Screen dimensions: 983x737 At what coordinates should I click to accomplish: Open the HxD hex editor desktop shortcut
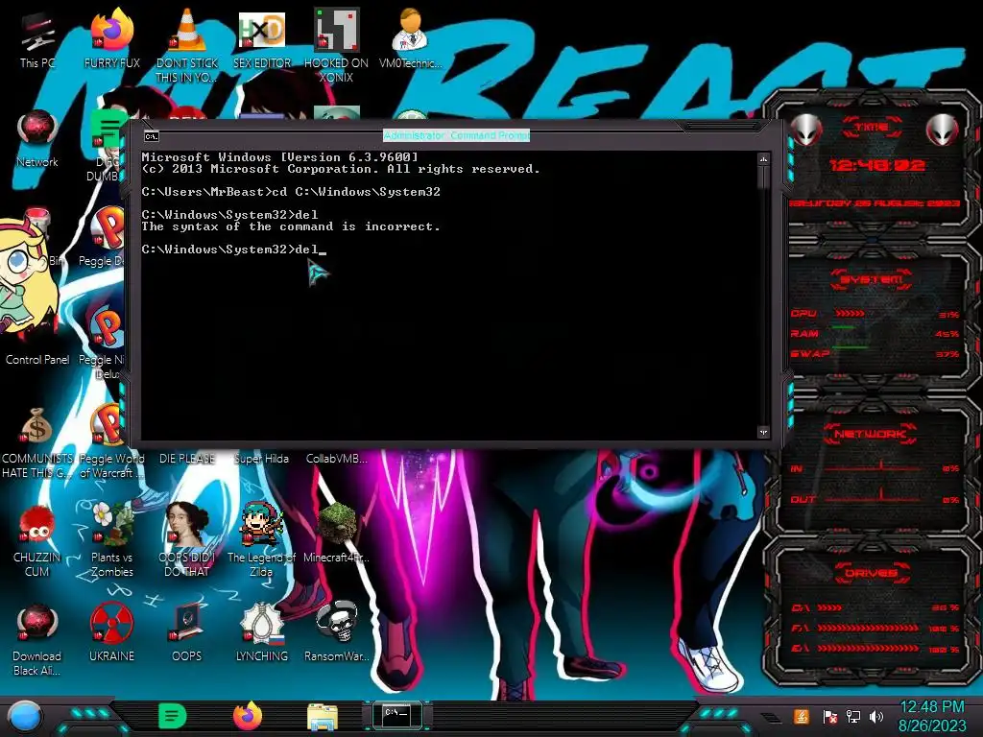pyautogui.click(x=262, y=38)
